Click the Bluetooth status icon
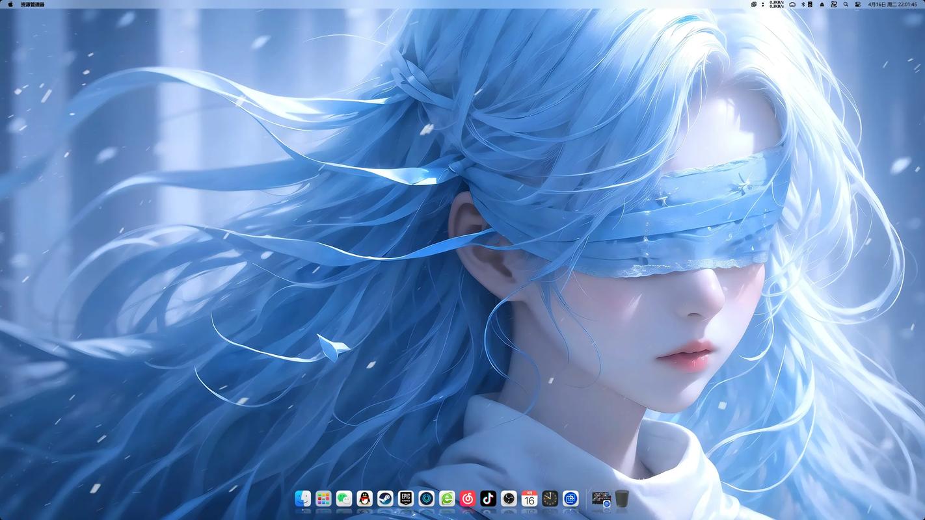Image resolution: width=925 pixels, height=520 pixels. coord(803,4)
